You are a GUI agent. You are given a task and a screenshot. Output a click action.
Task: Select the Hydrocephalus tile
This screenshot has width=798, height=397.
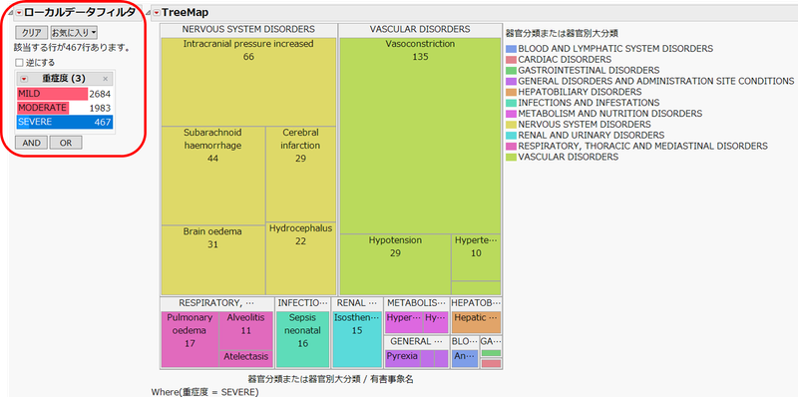[x=301, y=258]
